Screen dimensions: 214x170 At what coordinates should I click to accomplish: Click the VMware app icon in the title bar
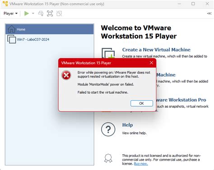pos(5,4)
